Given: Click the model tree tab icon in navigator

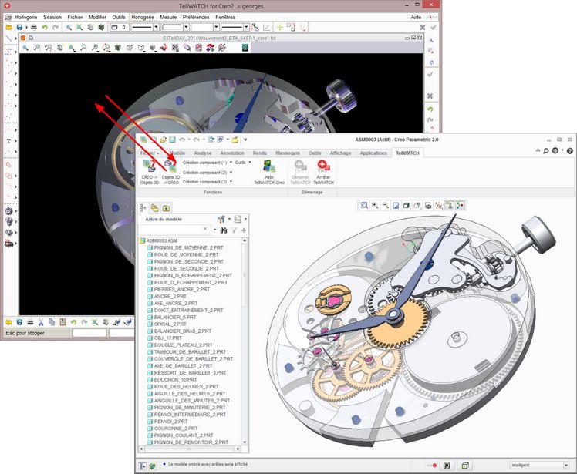Looking at the screenshot, I should 143,208.
